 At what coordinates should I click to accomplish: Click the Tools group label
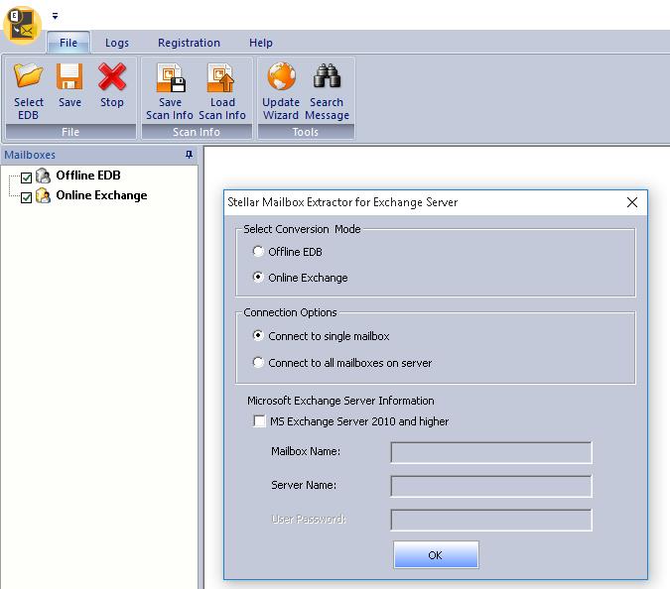pos(306,132)
